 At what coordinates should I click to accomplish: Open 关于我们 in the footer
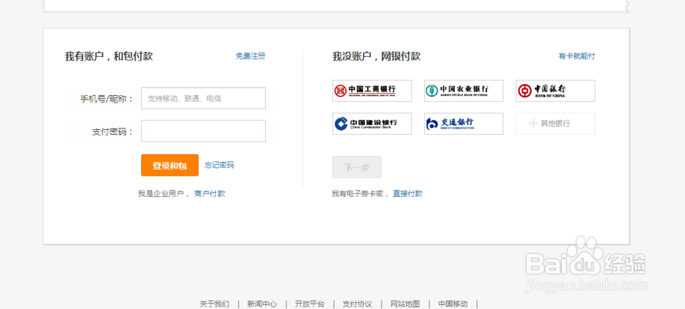tap(214, 304)
